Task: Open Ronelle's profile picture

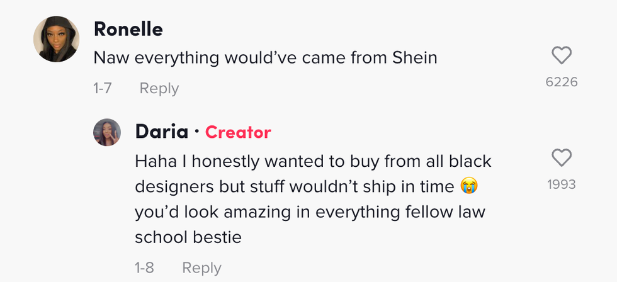Action: tap(56, 39)
